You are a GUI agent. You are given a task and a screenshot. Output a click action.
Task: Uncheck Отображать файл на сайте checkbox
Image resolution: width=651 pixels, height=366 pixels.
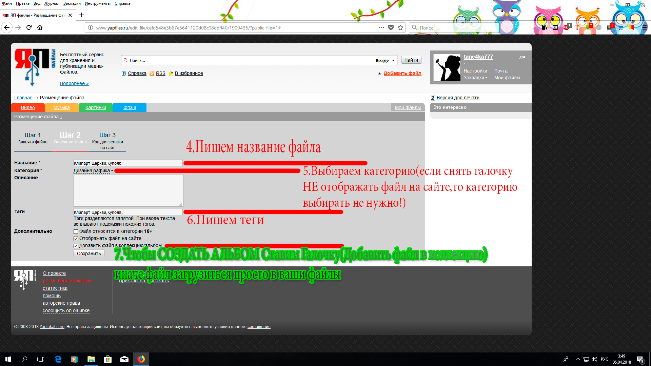pyautogui.click(x=76, y=239)
